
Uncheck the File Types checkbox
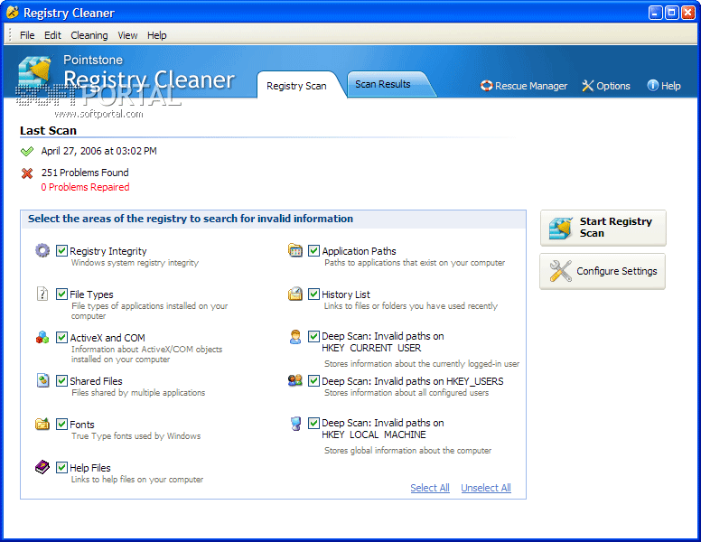61,294
